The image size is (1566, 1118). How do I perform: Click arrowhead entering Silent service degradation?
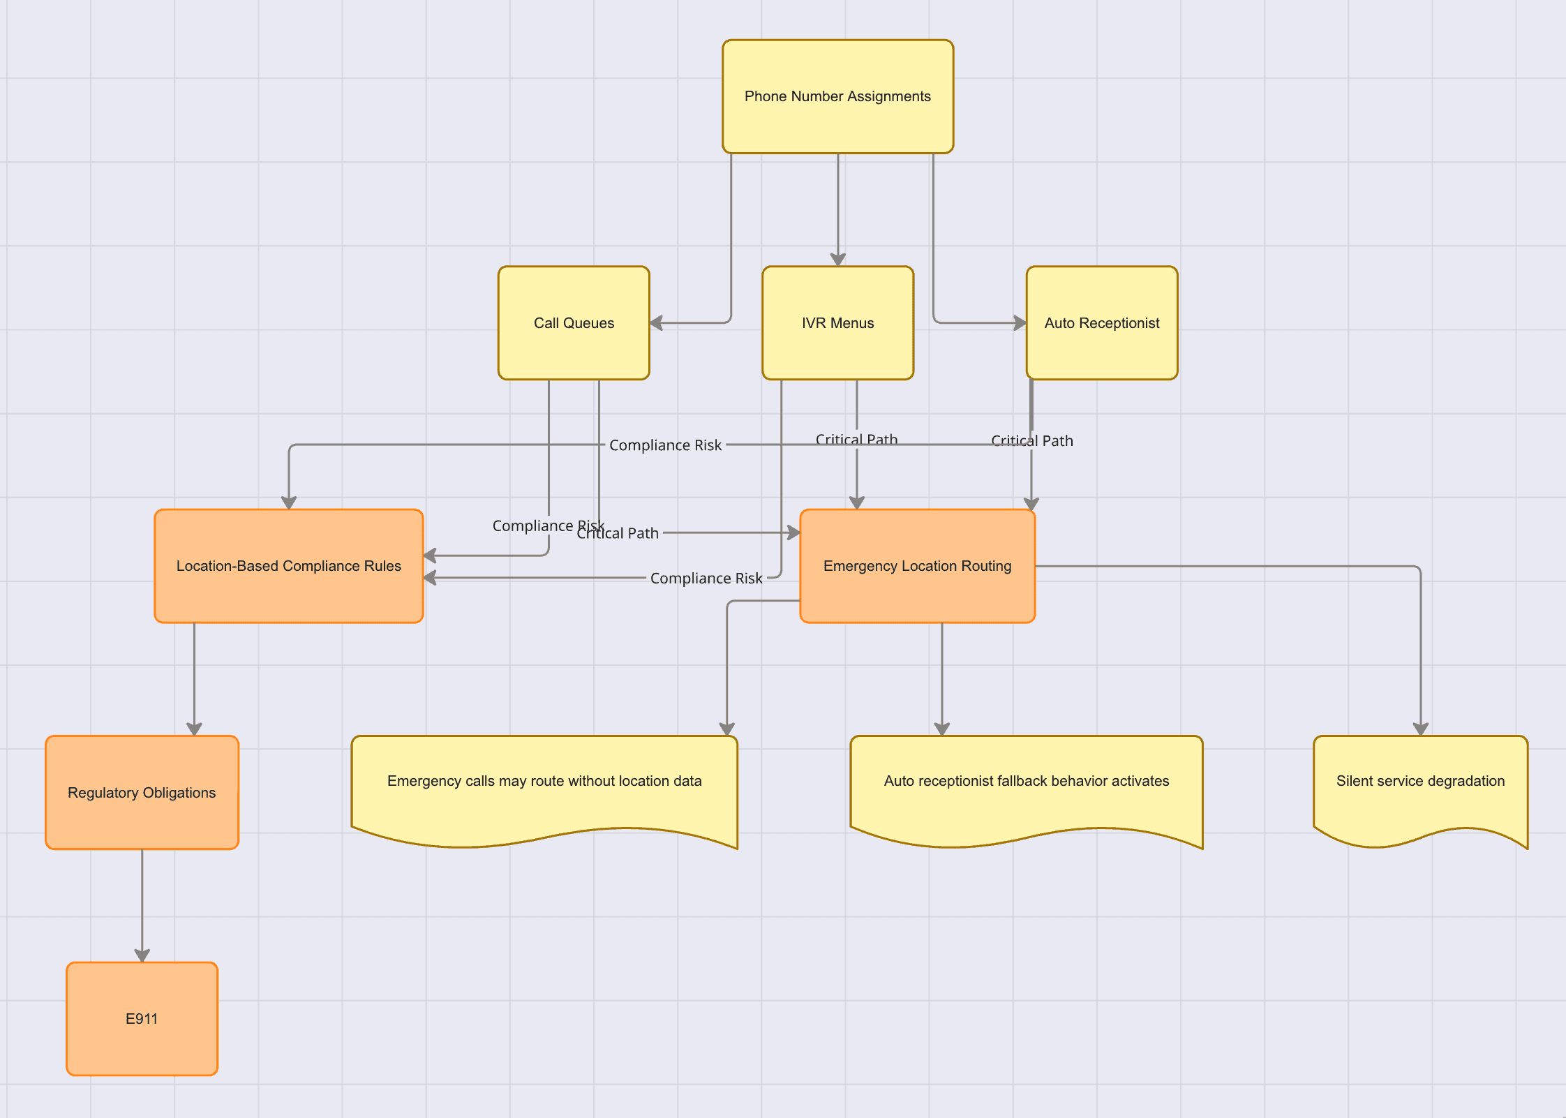[x=1421, y=729]
